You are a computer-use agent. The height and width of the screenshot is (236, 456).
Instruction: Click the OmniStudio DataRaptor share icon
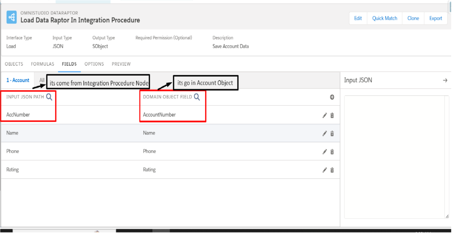(12, 17)
